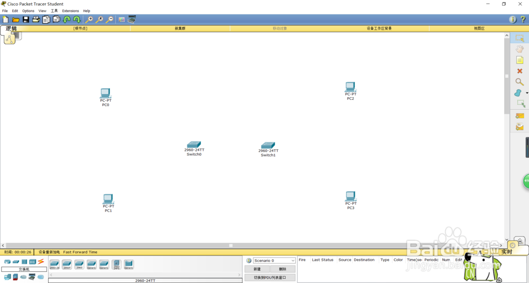The image size is (529, 283).
Task: Switch to the 实时 realtime mode tab
Action: click(506, 252)
